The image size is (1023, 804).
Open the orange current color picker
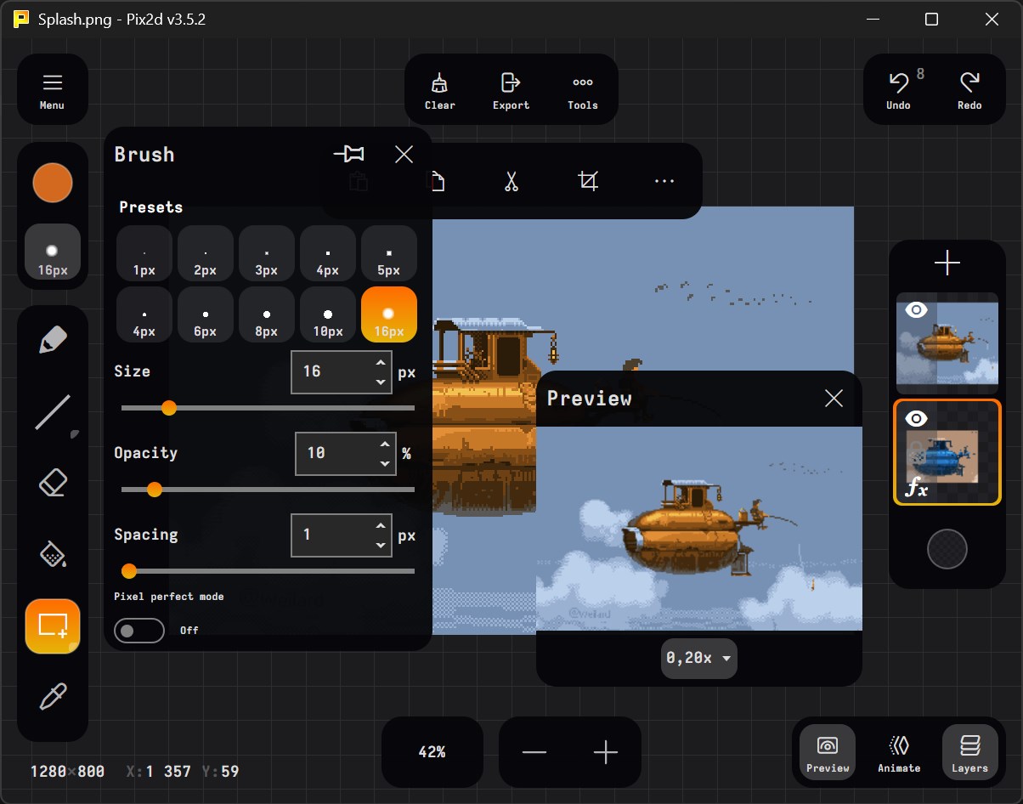point(53,184)
